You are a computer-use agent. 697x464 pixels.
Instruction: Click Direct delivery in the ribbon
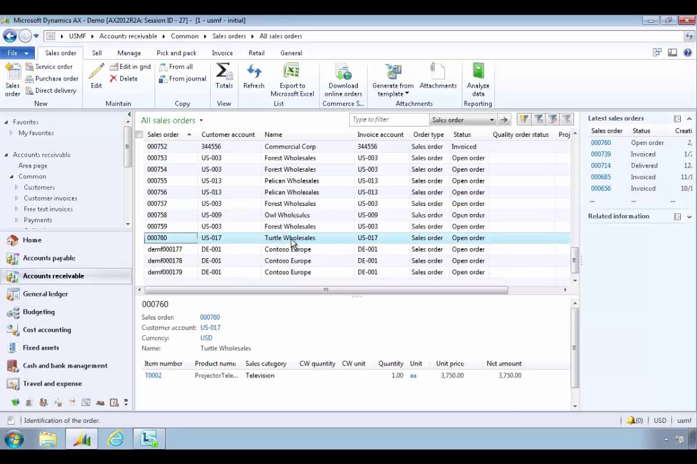coord(51,90)
